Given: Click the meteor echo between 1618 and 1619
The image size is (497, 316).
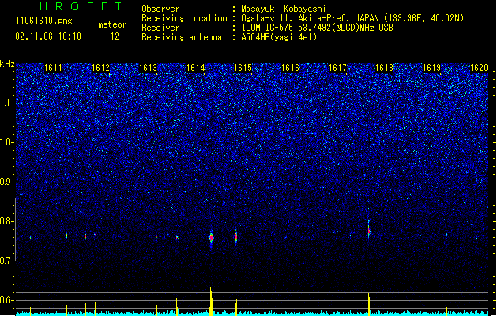Looking at the screenshot, I should point(412,232).
